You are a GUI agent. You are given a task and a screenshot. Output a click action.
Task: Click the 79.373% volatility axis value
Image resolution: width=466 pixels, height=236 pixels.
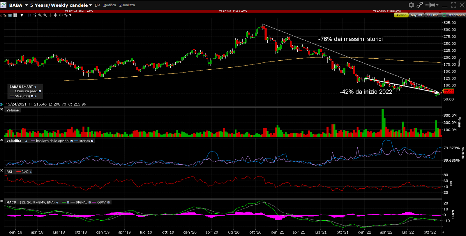(451, 148)
